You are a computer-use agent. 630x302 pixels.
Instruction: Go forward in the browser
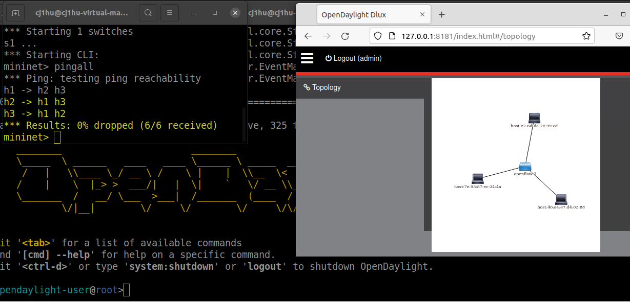click(x=327, y=36)
